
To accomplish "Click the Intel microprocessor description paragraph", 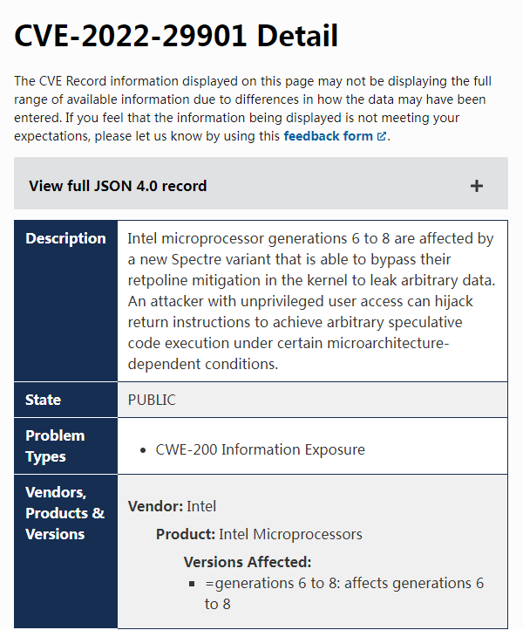I will pyautogui.click(x=311, y=301).
